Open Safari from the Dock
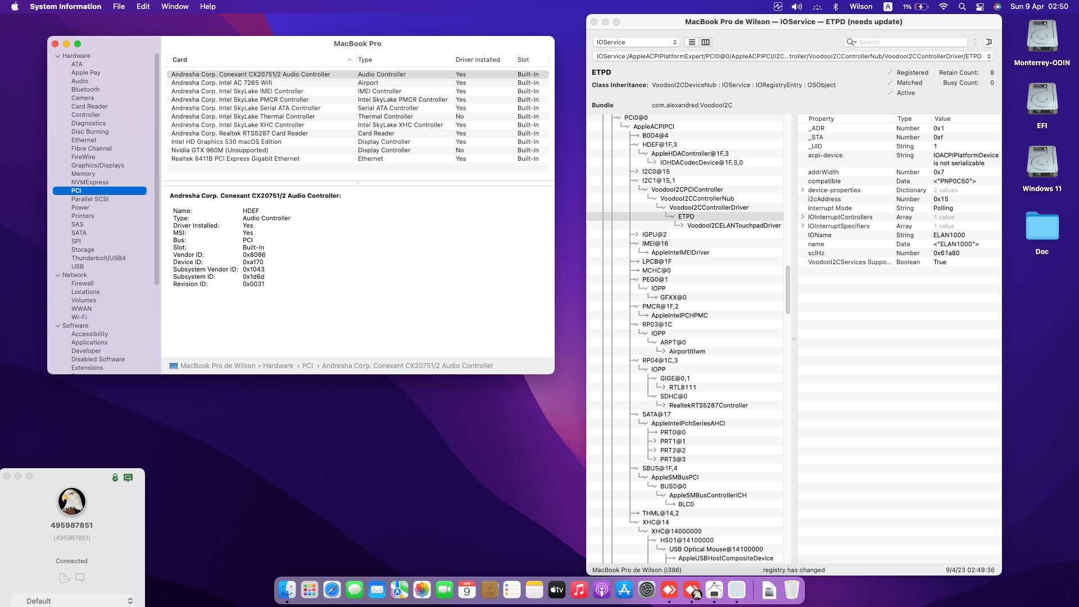1079x607 pixels. click(332, 590)
